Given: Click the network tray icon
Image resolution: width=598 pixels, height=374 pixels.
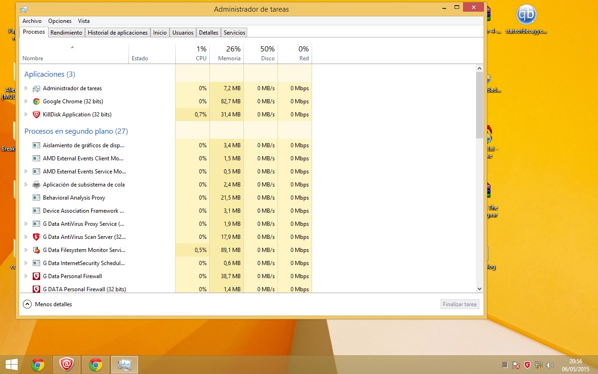Looking at the screenshot, I should point(539,365).
